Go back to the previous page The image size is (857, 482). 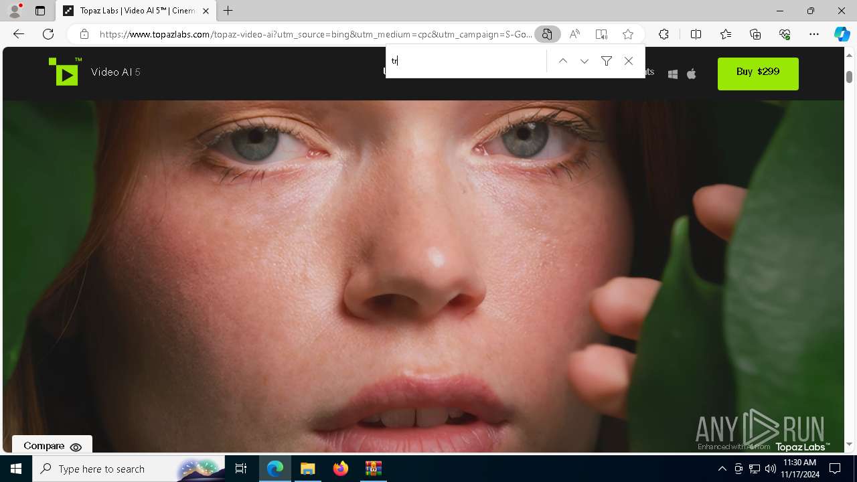click(19, 34)
